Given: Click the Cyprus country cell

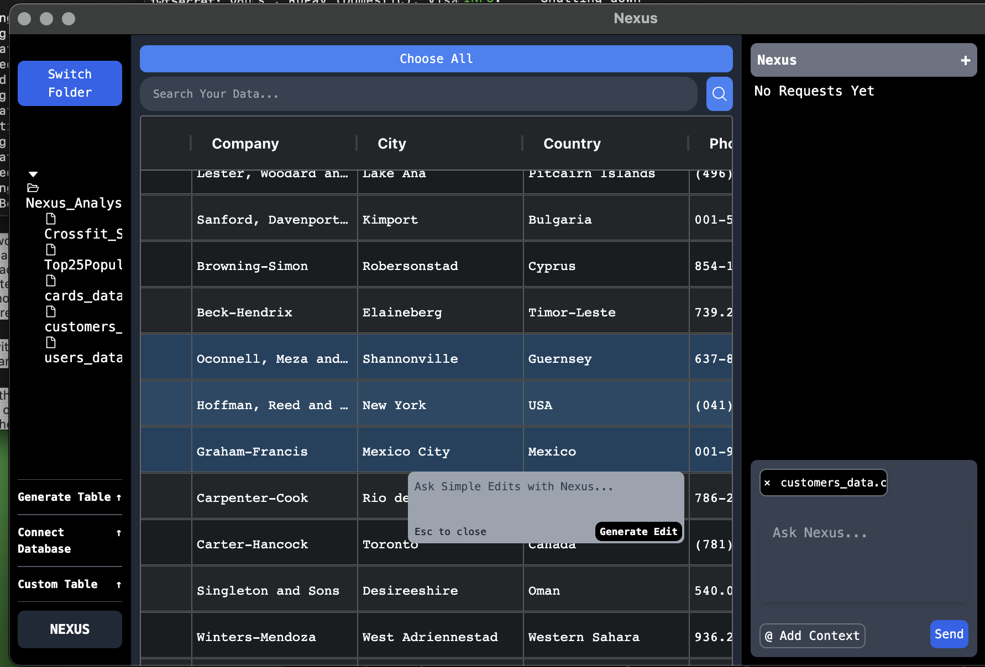Looking at the screenshot, I should pos(606,266).
